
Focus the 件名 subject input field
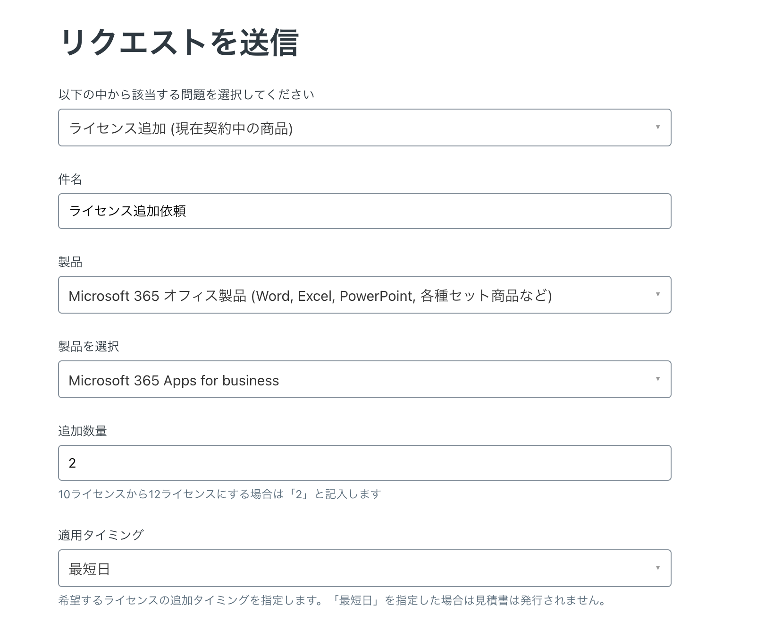tap(364, 211)
